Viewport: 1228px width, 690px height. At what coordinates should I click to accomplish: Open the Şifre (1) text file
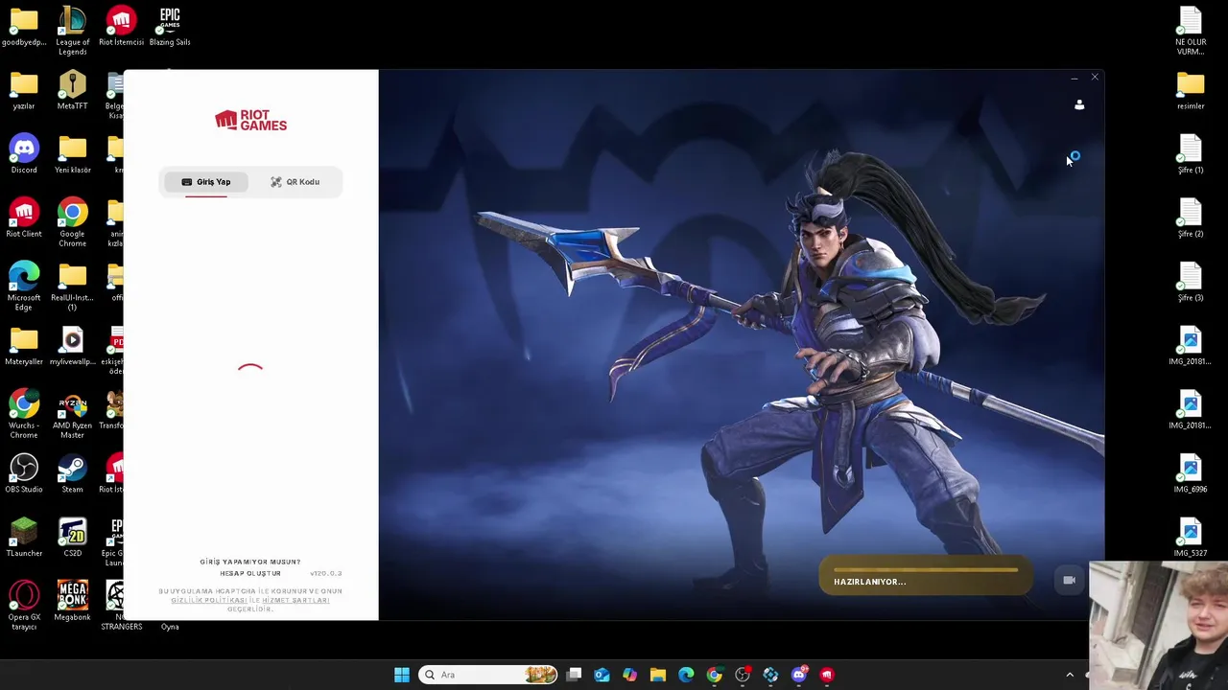tap(1191, 153)
